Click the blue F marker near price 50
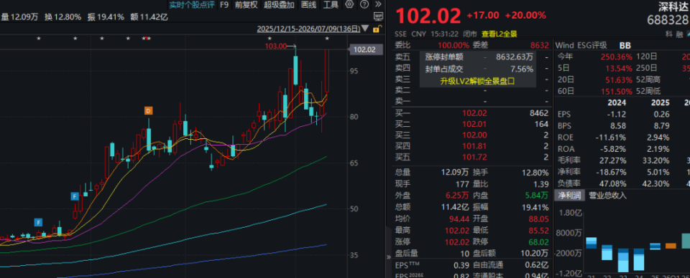The width and height of the screenshot is (690, 278). tap(75, 196)
